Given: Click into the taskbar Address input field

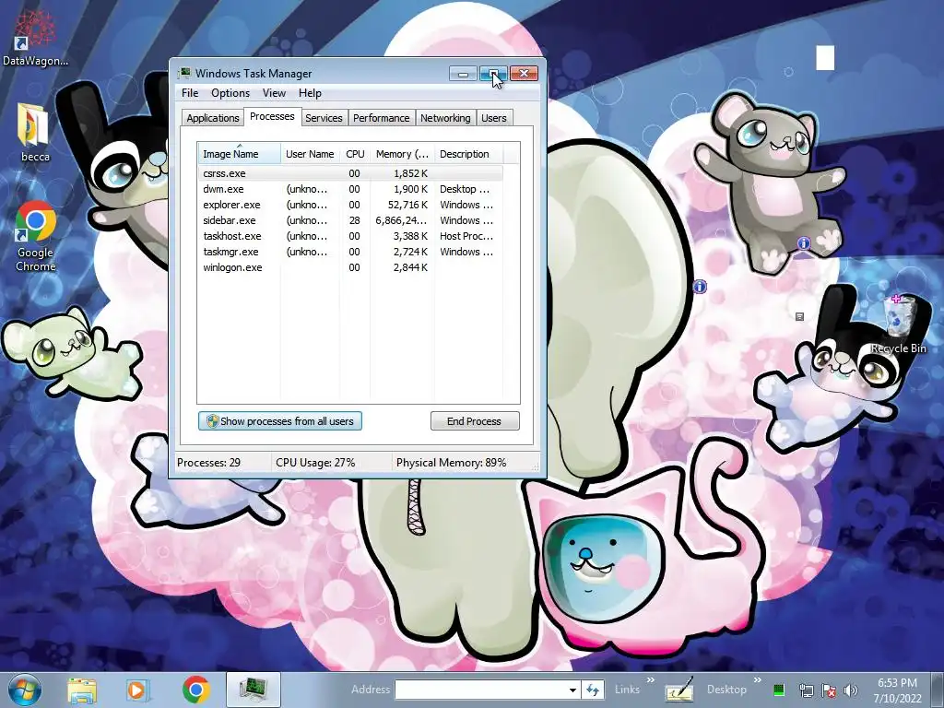Looking at the screenshot, I should click(480, 690).
